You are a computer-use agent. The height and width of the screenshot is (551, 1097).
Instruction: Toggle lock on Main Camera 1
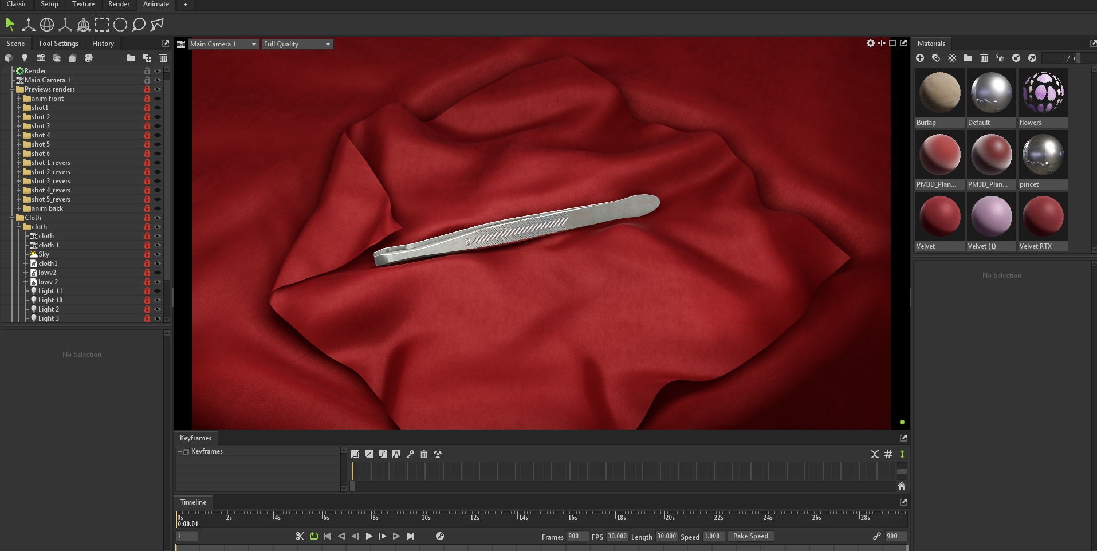point(147,80)
